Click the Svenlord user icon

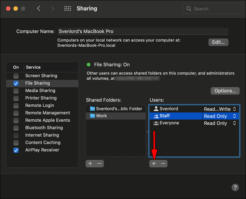[156, 109]
